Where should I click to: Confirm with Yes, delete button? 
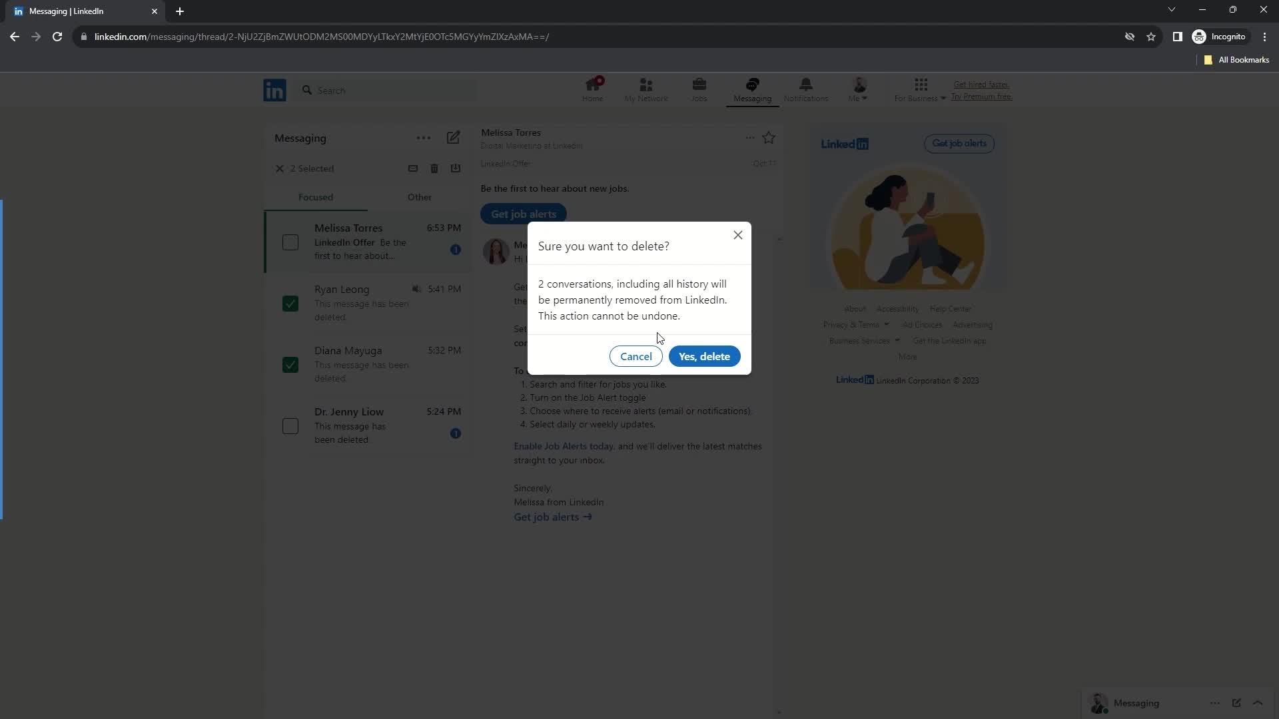point(704,356)
